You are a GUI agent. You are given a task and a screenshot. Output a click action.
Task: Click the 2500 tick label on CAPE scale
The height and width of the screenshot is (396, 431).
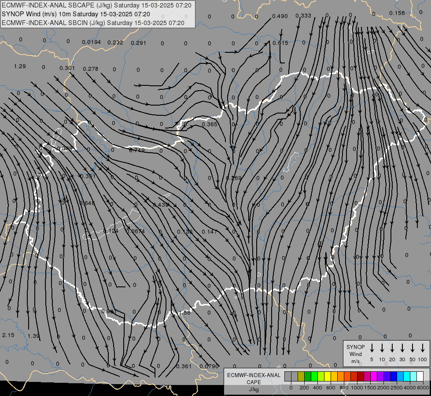coord(396,388)
